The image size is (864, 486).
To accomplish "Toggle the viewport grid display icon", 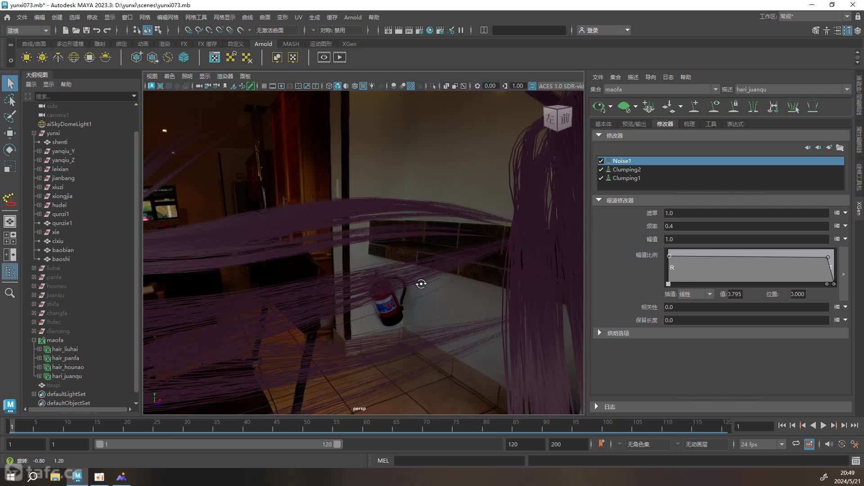I will [264, 86].
